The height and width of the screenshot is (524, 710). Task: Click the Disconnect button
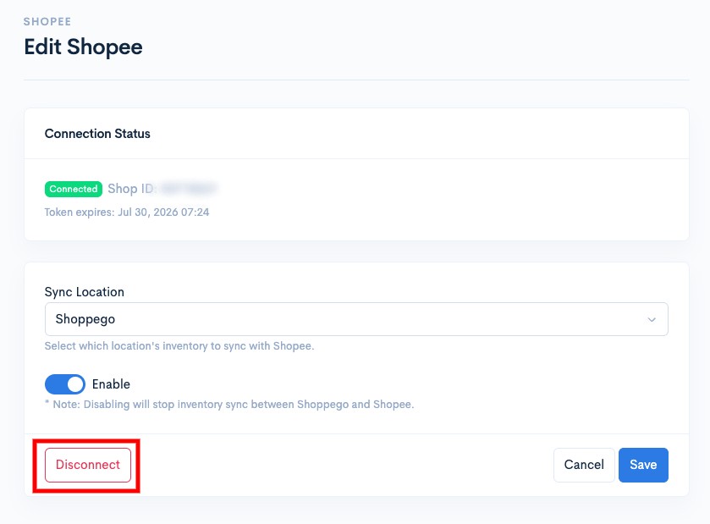click(88, 465)
